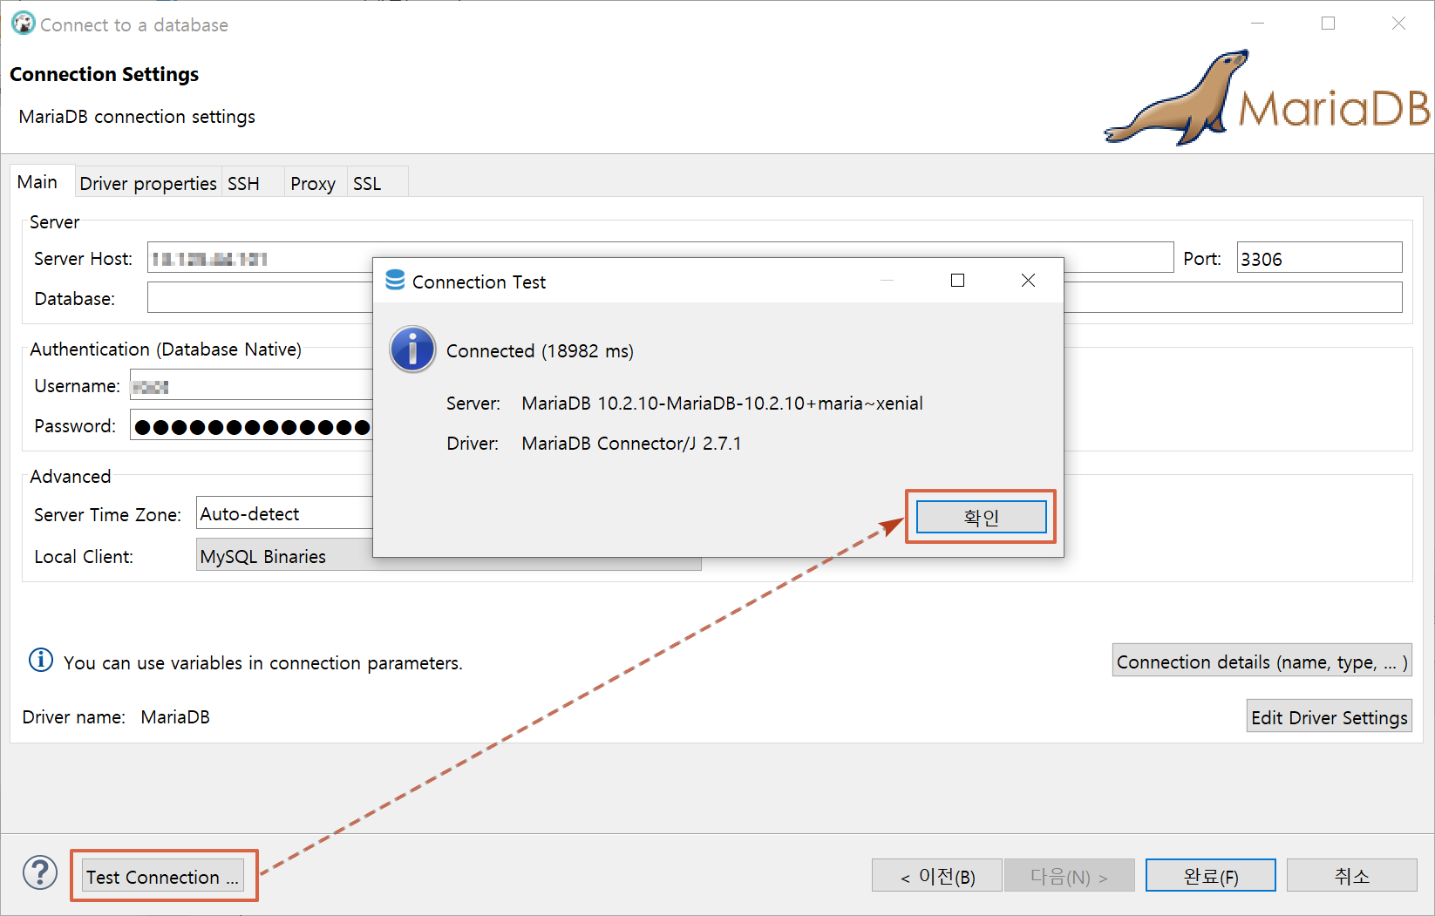Image resolution: width=1435 pixels, height=916 pixels.
Task: Click the blue info icon in Connection Test
Action: click(x=412, y=349)
